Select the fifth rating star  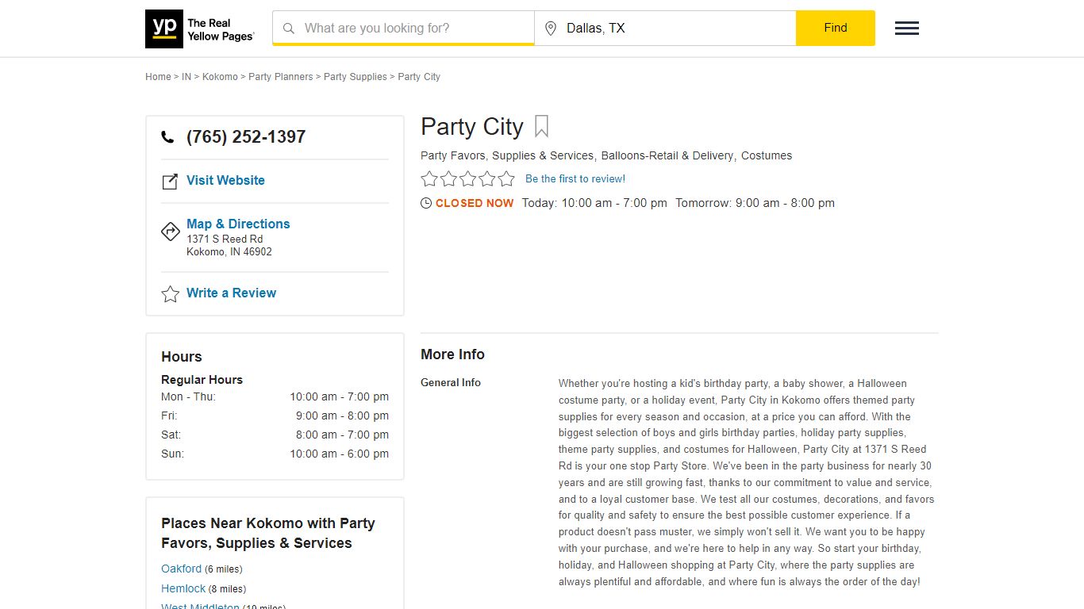(x=506, y=178)
